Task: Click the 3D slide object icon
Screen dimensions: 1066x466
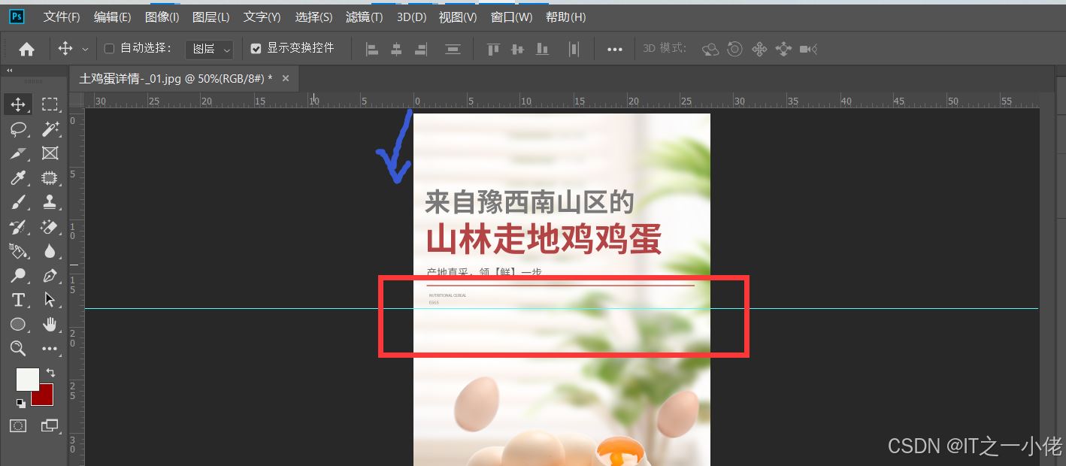Action: (x=783, y=49)
